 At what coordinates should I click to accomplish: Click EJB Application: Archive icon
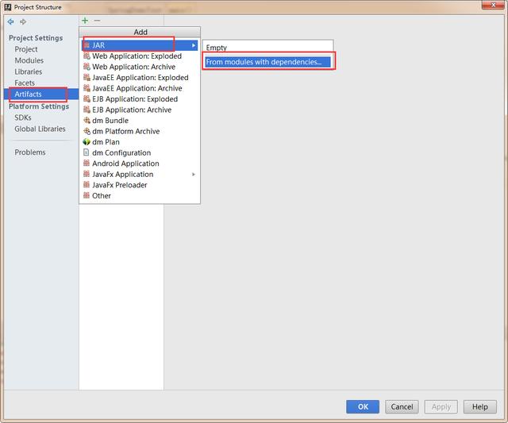(x=87, y=110)
